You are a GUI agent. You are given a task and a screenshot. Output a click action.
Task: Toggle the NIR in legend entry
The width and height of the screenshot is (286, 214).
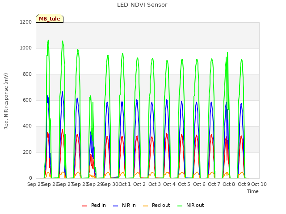pyautogui.click(x=124, y=205)
